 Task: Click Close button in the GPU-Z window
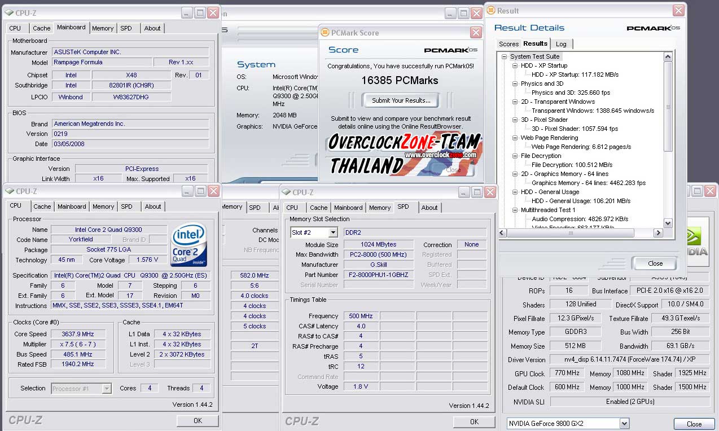(x=694, y=424)
